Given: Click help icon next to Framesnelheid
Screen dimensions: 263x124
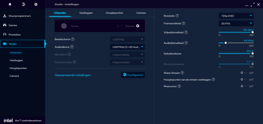Looking at the screenshot, I should [183, 23].
